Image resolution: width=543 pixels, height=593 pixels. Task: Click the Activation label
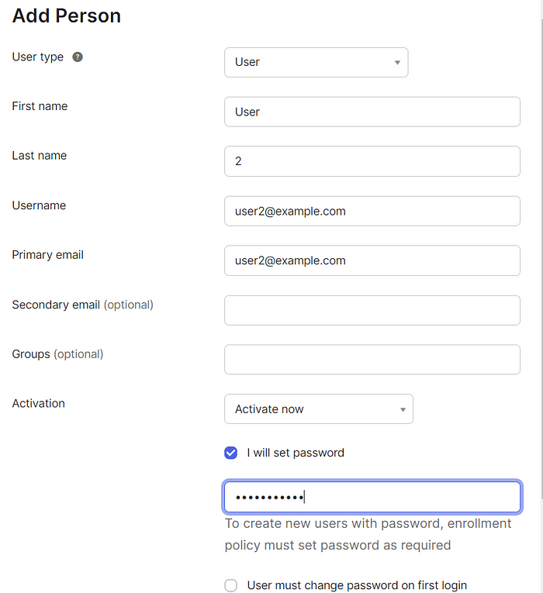coord(39,404)
